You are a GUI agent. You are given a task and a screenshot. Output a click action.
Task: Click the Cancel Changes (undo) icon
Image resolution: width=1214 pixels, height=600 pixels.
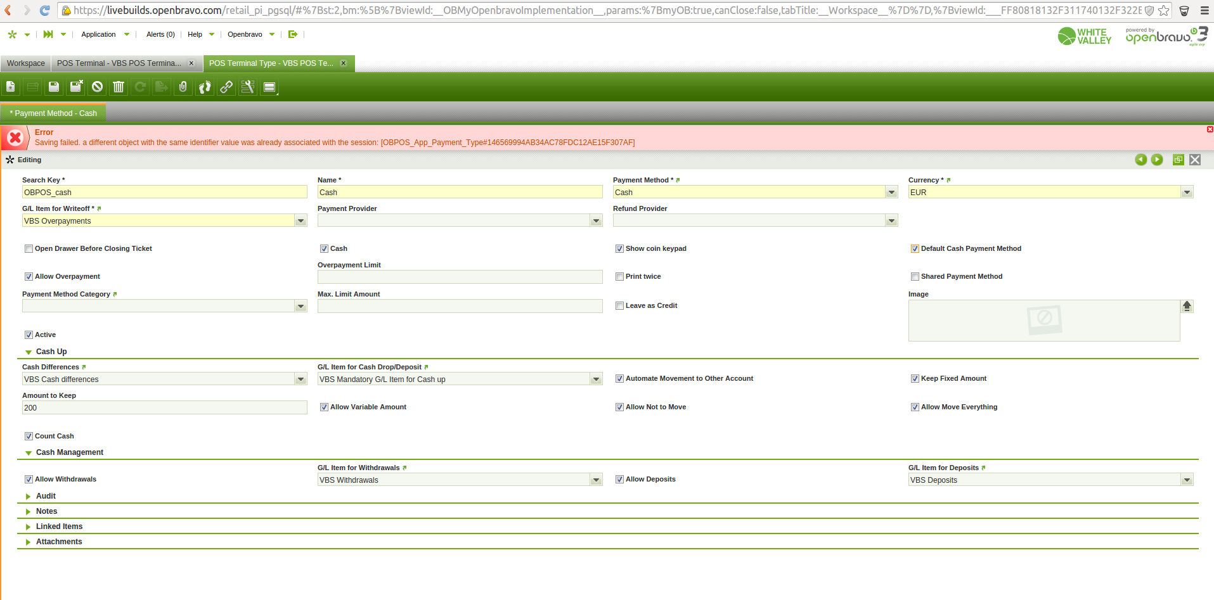(x=97, y=87)
